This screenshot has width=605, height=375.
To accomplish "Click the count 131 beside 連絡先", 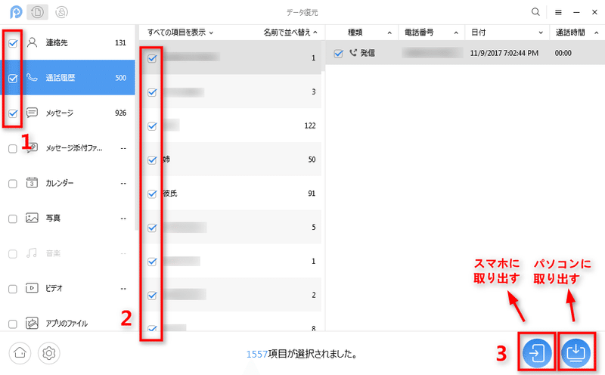I will 120,42.
